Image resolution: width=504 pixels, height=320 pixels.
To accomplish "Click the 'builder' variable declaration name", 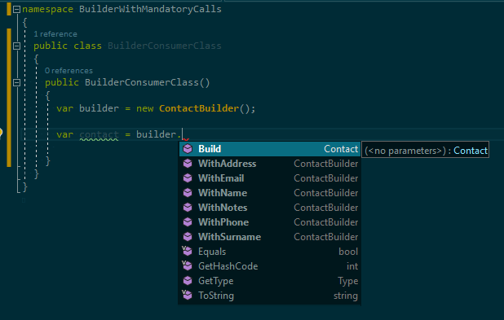I will 99,108.
